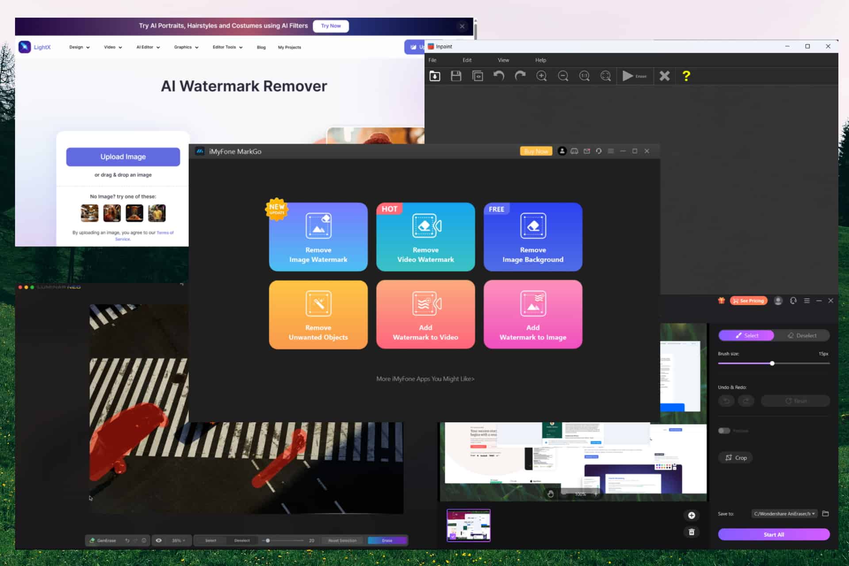Image resolution: width=849 pixels, height=566 pixels.
Task: Open the File menu in Inpaint
Action: click(432, 60)
